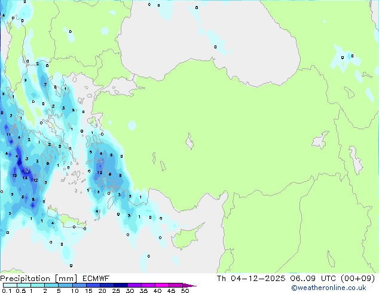Click the 25–30 mm dark navy legend swatch

(121, 285)
